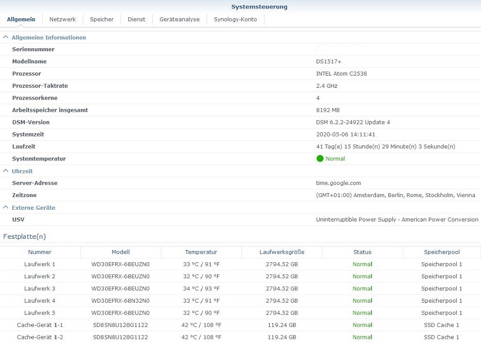This screenshot has height=343, width=481.
Task: Click the system time 2020-05-06 14:11:41
Action: point(345,134)
